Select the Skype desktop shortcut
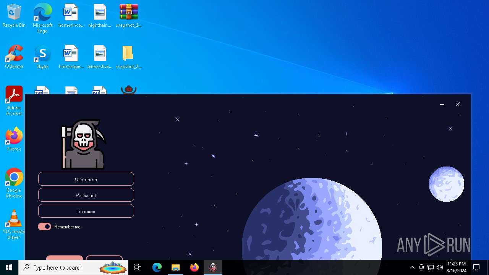The height and width of the screenshot is (275, 489). [42, 57]
